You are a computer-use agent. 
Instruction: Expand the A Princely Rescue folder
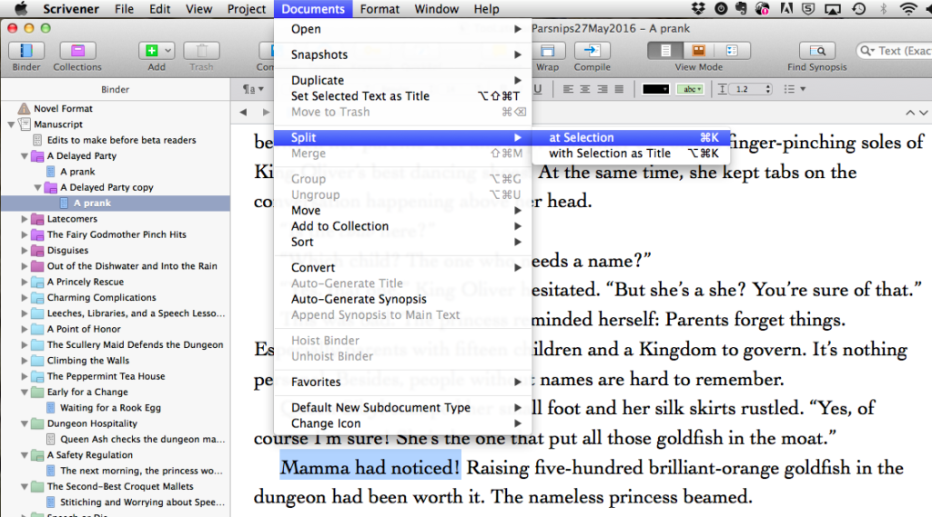(x=25, y=282)
